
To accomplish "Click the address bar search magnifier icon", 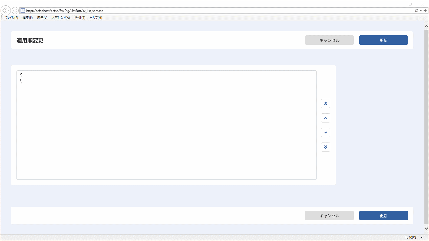I will tap(416, 11).
